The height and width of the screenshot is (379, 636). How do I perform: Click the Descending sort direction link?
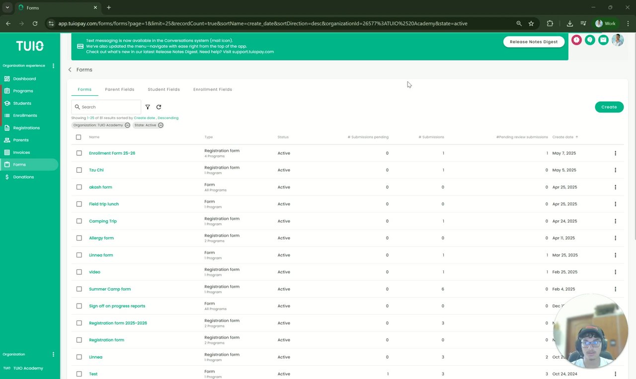pos(168,118)
